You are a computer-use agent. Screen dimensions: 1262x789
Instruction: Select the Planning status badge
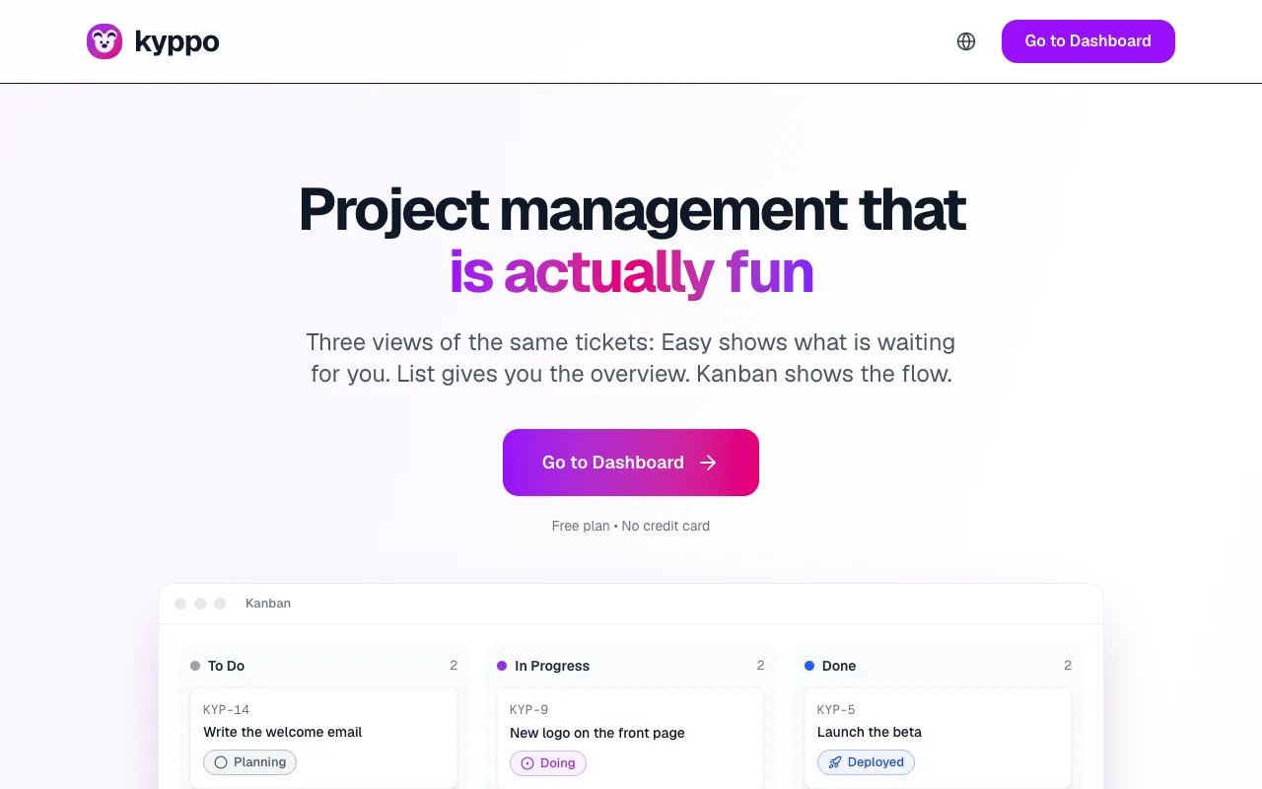point(249,762)
